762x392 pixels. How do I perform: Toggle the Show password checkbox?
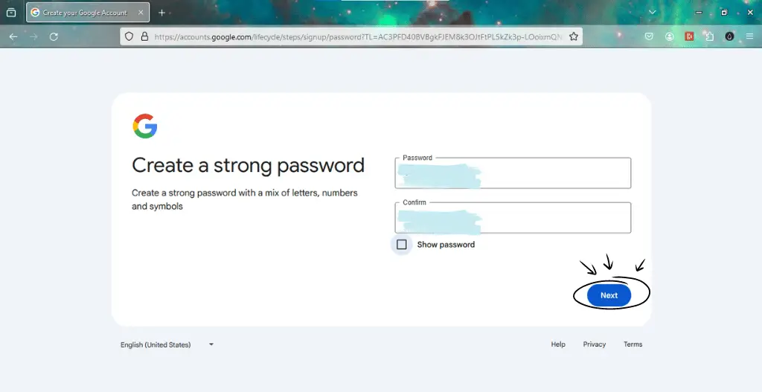click(x=402, y=245)
